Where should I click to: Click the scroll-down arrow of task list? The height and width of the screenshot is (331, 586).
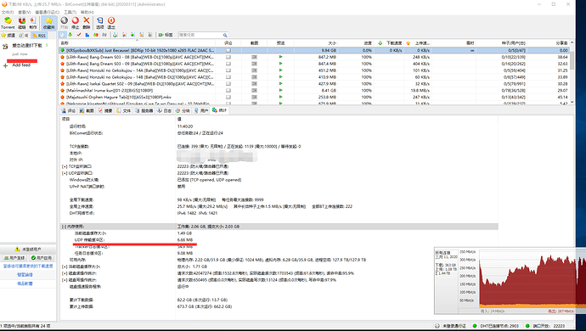pos(572,102)
